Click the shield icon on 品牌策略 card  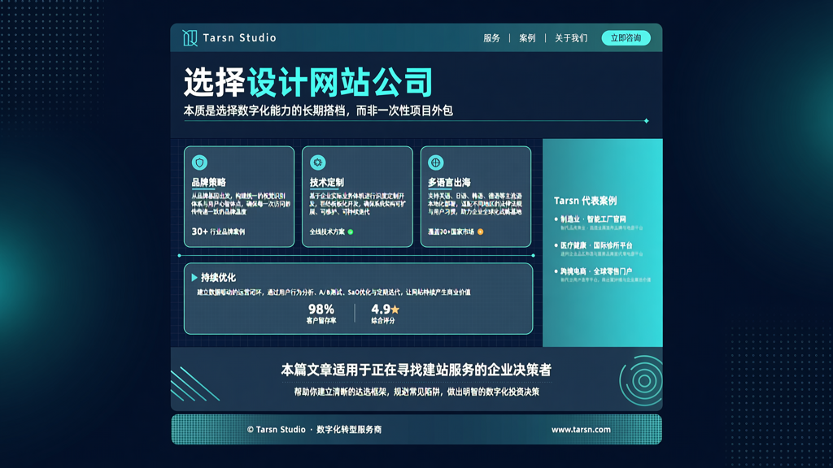pos(200,162)
